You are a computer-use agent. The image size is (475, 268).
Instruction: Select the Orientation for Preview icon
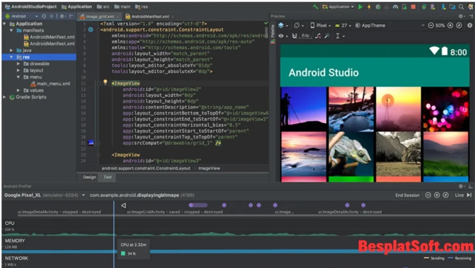pyautogui.click(x=296, y=25)
